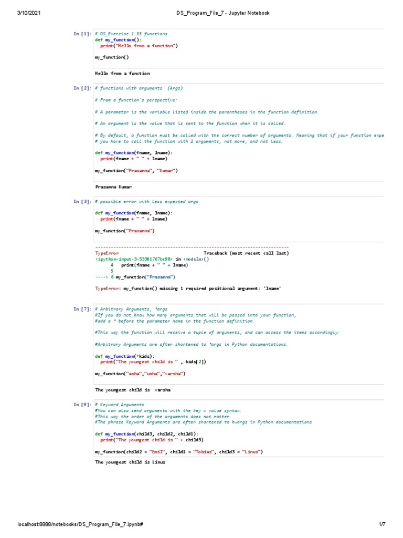Click comment # possible error with less expected args
403x538 pixels.
[x=147, y=202]
